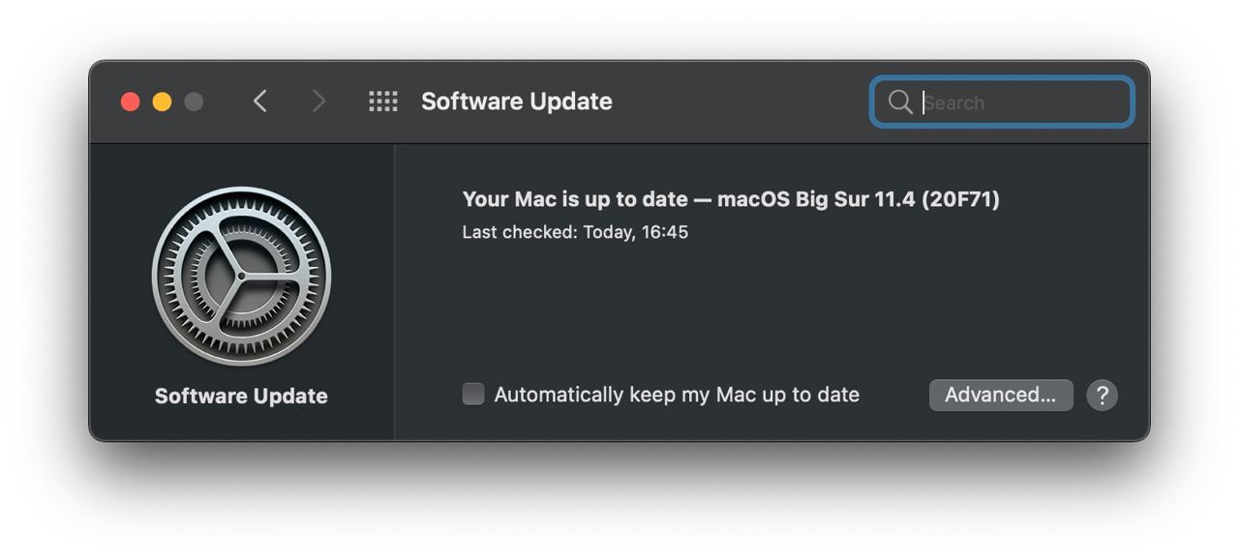
Task: Click the gray zoom window button
Action: [x=194, y=102]
